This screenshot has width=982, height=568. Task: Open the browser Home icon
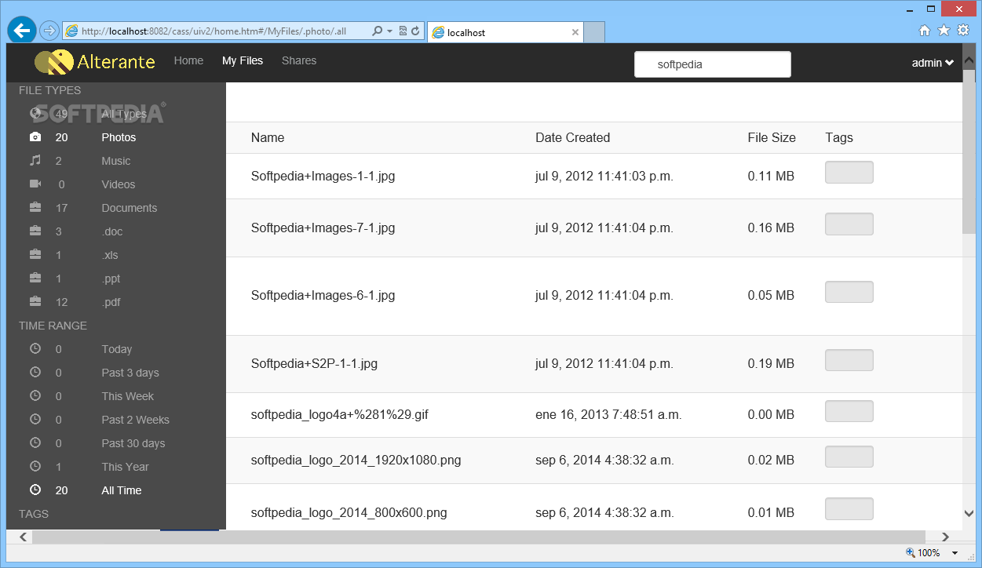point(925,31)
